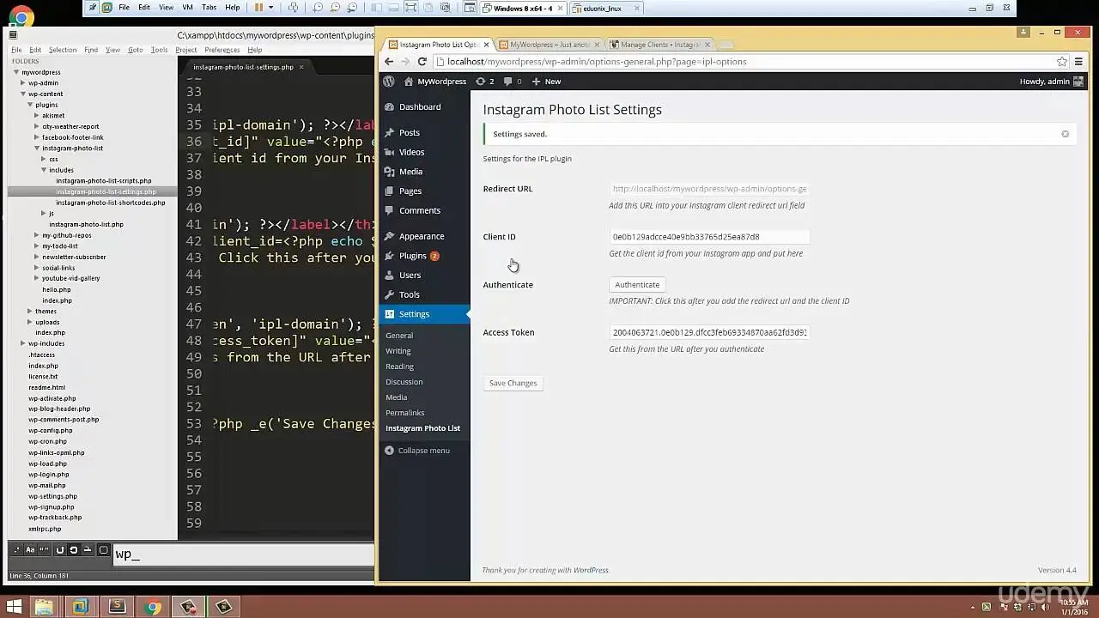Open Chrome from taskbar
The width and height of the screenshot is (1099, 618).
[153, 607]
